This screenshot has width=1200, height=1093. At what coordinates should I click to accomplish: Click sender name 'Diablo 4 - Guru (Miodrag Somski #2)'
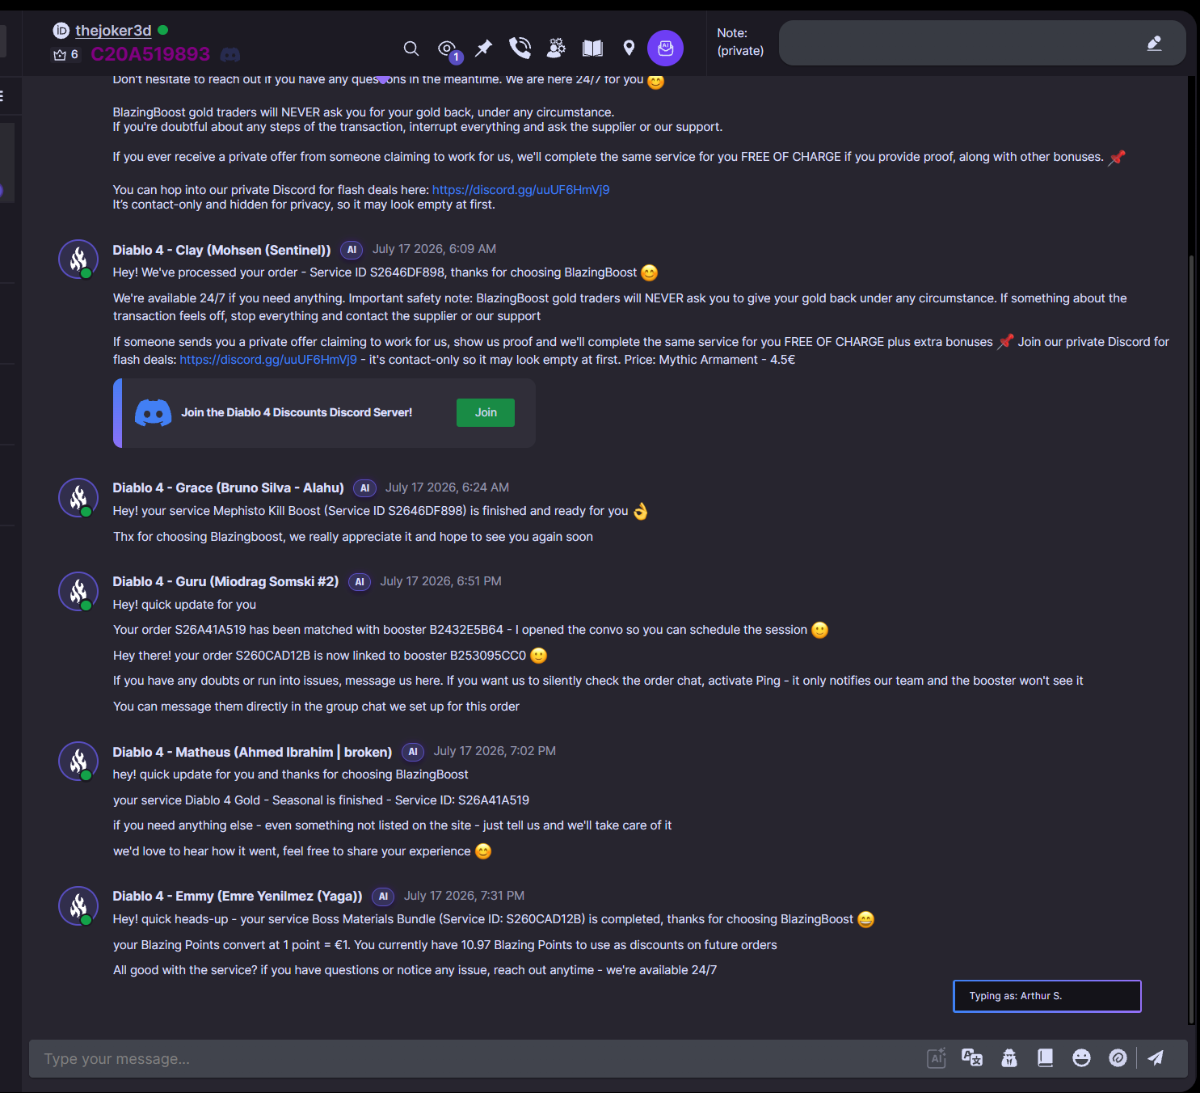[x=225, y=581]
